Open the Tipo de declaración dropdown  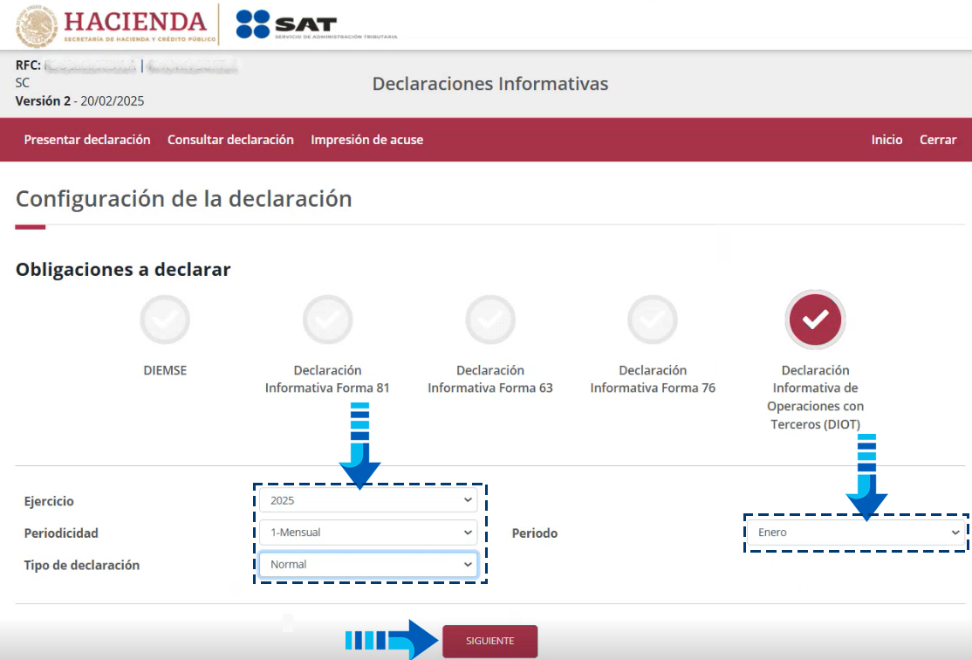click(368, 564)
